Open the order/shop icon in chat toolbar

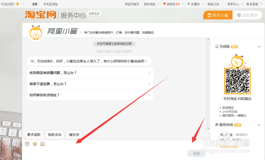coord(27,144)
